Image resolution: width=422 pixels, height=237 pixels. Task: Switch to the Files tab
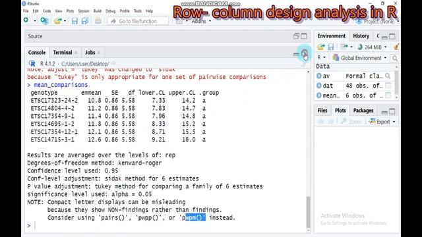pyautogui.click(x=322, y=111)
